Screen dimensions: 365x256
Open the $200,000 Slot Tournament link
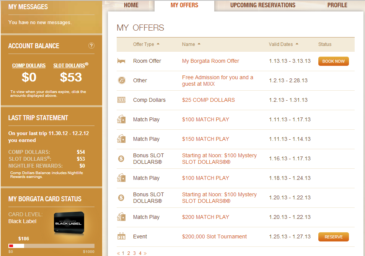pyautogui.click(x=214, y=237)
